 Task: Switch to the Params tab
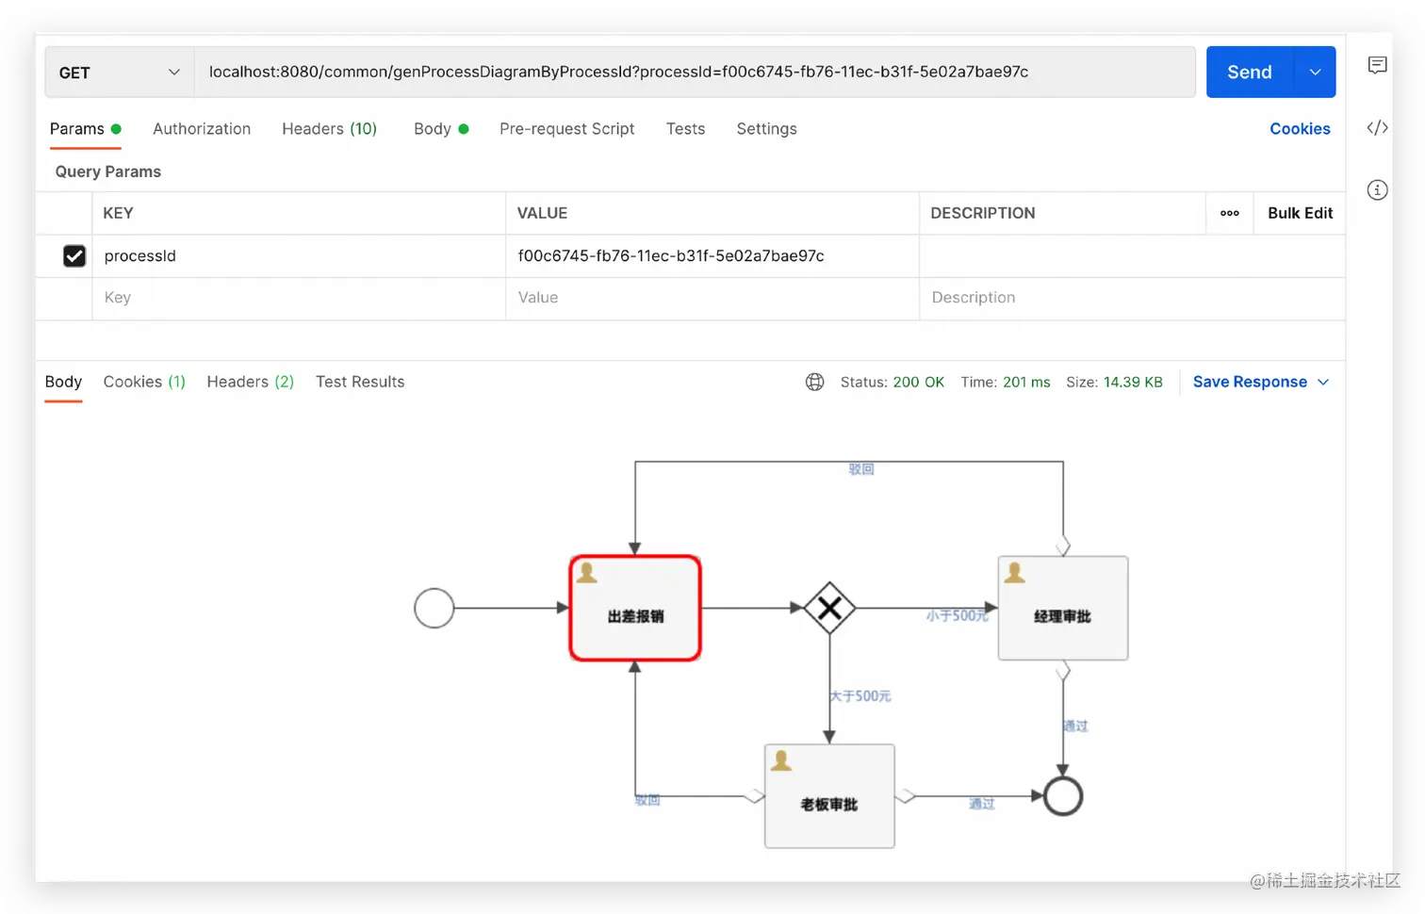click(85, 129)
